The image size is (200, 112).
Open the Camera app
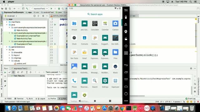pos(115,24)
